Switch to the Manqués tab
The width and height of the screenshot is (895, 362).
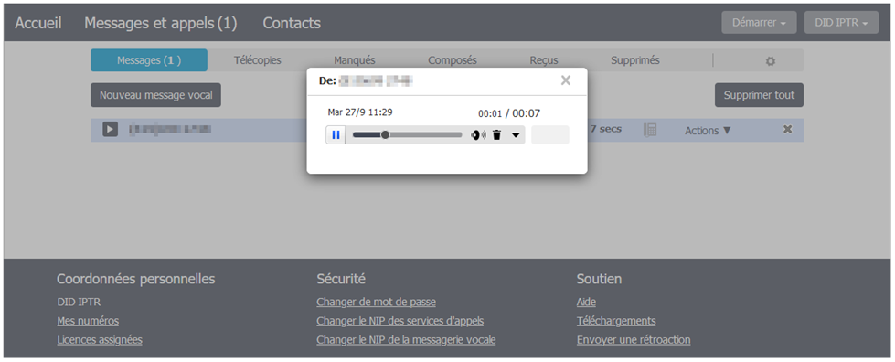coord(355,60)
